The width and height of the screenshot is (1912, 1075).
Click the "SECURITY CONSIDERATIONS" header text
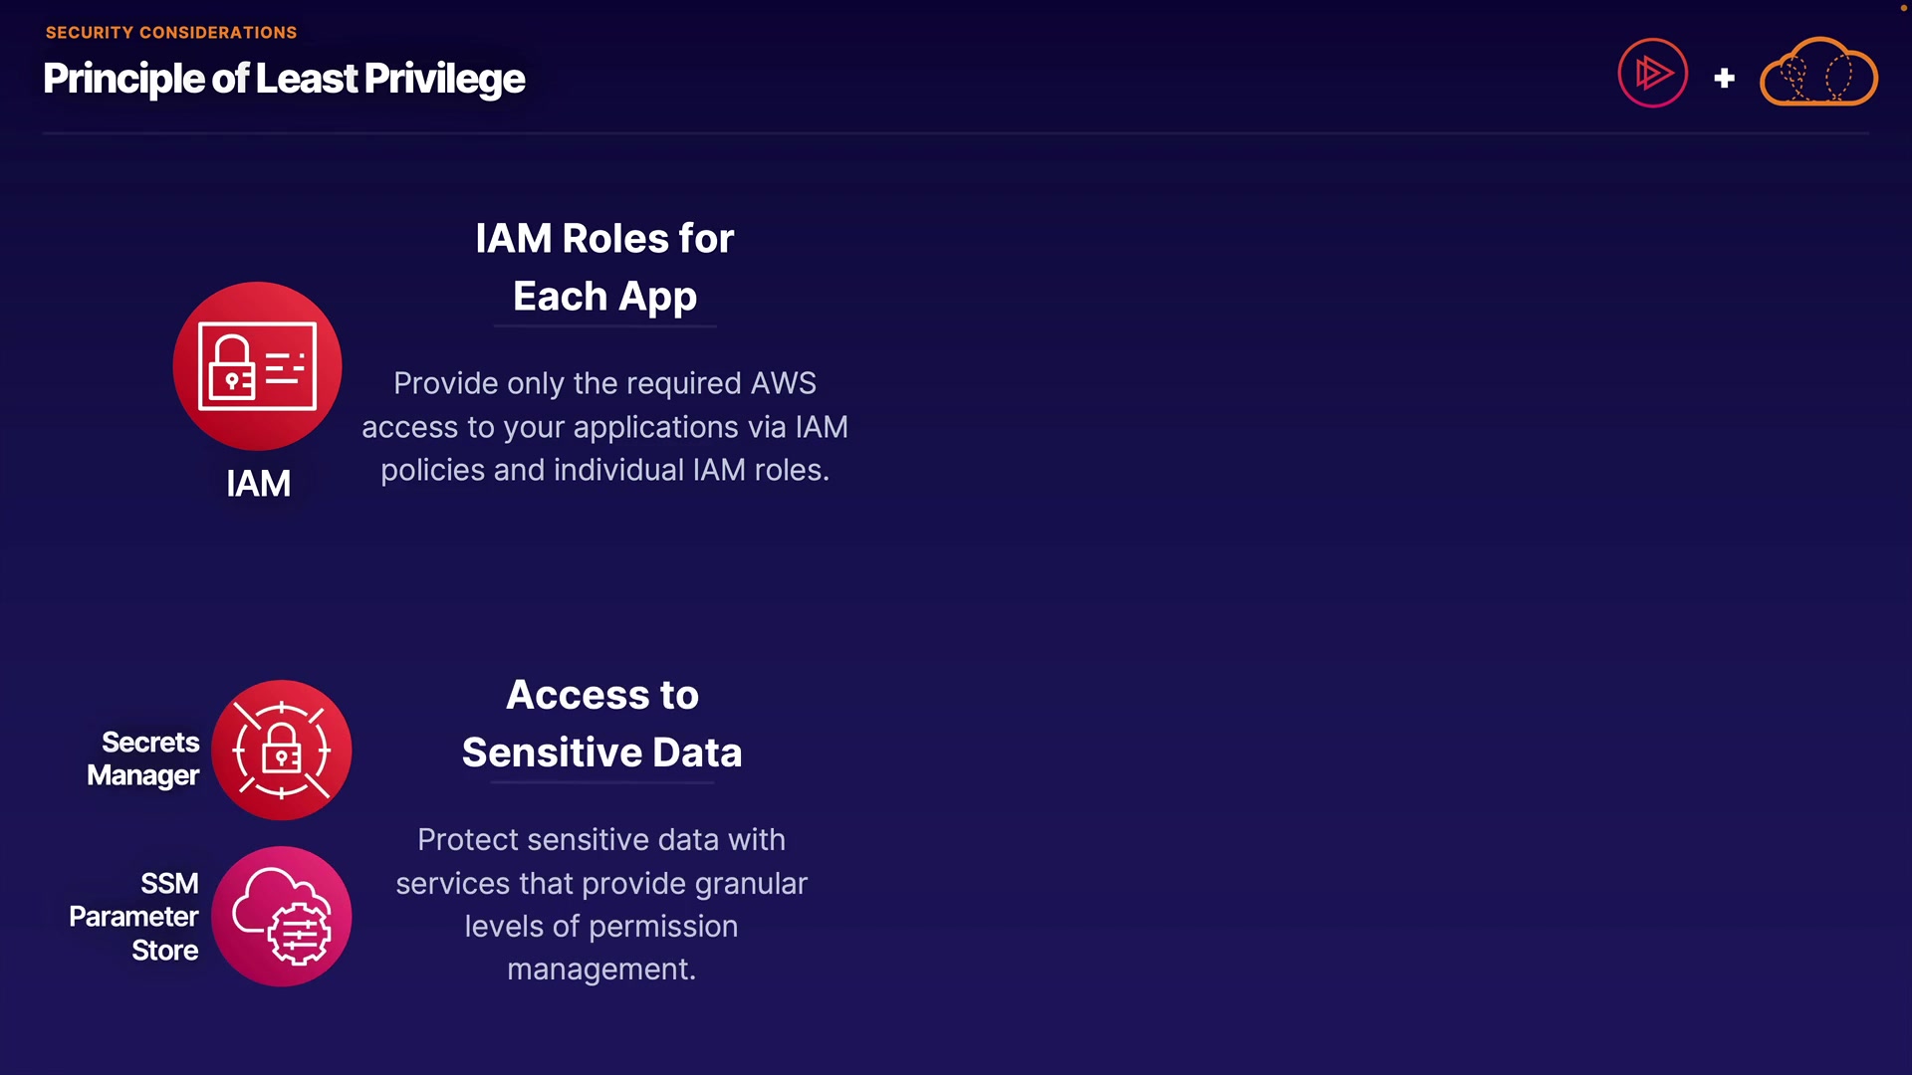(171, 33)
